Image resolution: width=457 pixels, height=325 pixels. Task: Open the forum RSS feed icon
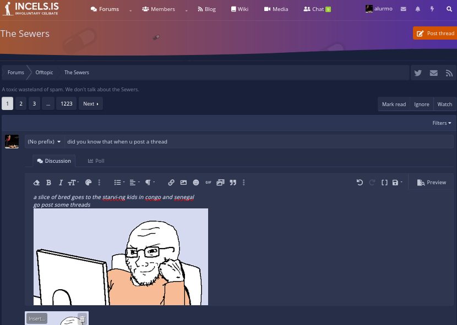[x=449, y=73]
